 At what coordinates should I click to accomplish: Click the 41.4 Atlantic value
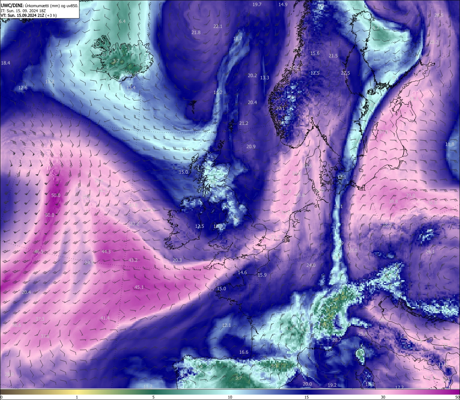click(105, 318)
